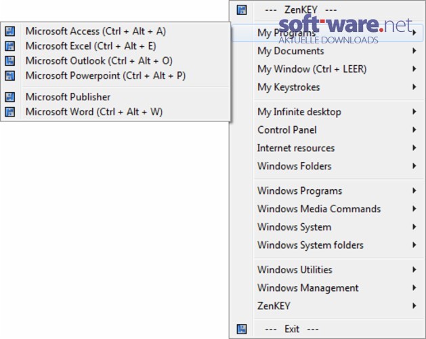
Task: Click the --- Exit --- entry
Action: 327,329
